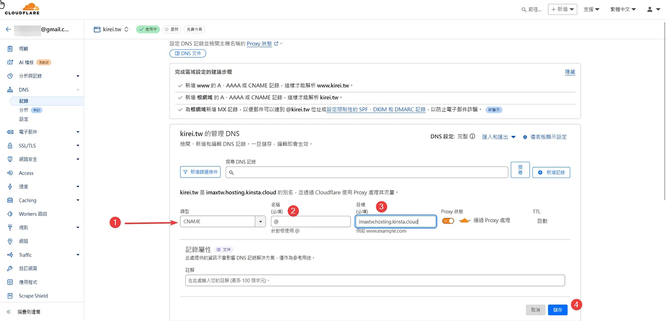This screenshot has width=666, height=321.
Task: Expand the 電子郵件 section arrow
Action: click(x=78, y=132)
